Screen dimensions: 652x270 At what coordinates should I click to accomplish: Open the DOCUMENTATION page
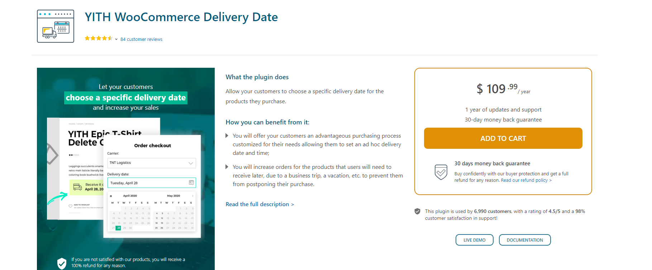coord(524,240)
